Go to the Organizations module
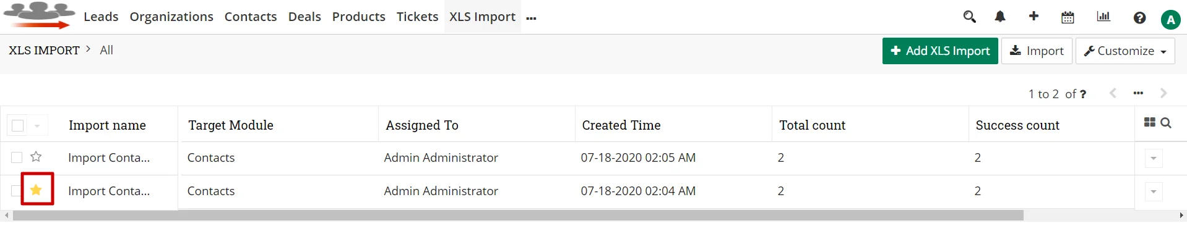 tap(171, 17)
